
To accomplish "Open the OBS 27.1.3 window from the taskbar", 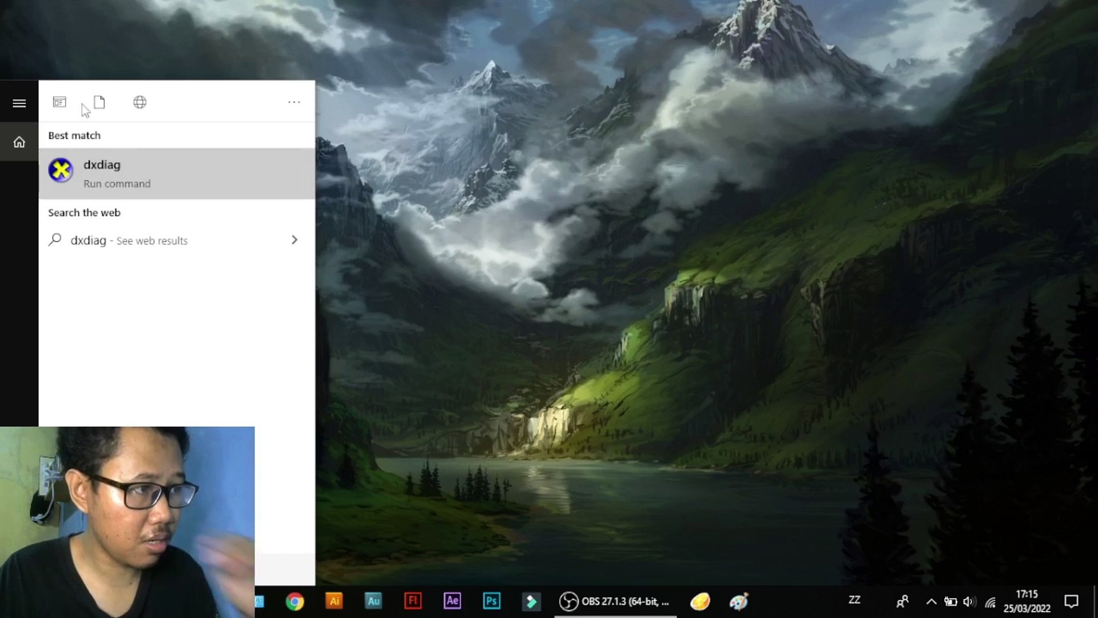I will pos(615,601).
